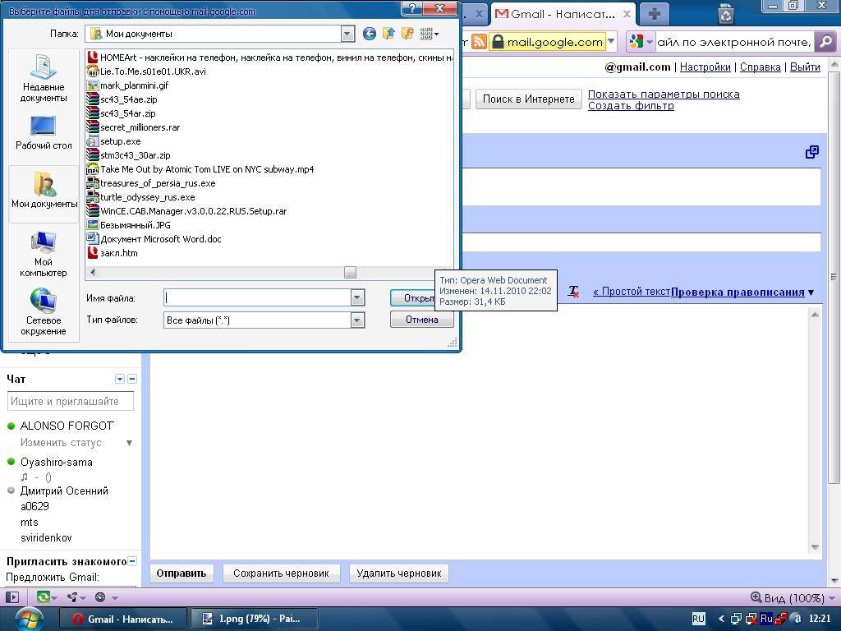This screenshot has width=841, height=631.
Task: Open the view menu icon in dialog
Action: pos(429,34)
